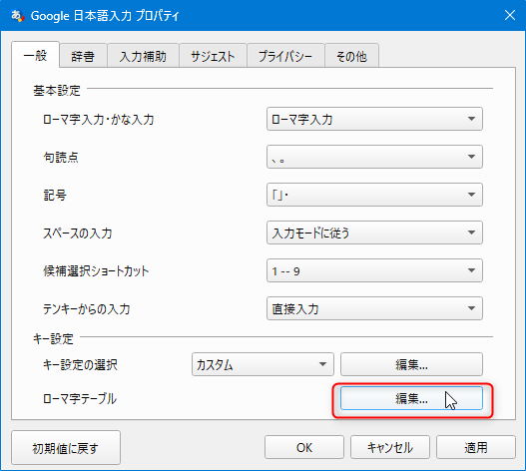Screen dimensions: 526x471
Task: Click the キャンセル button
Action: coord(390,447)
